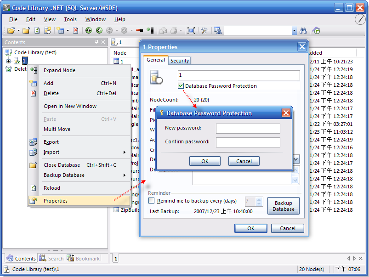The height and width of the screenshot is (277, 369).
Task: Open the search box dropdown arrow
Action: (x=294, y=31)
